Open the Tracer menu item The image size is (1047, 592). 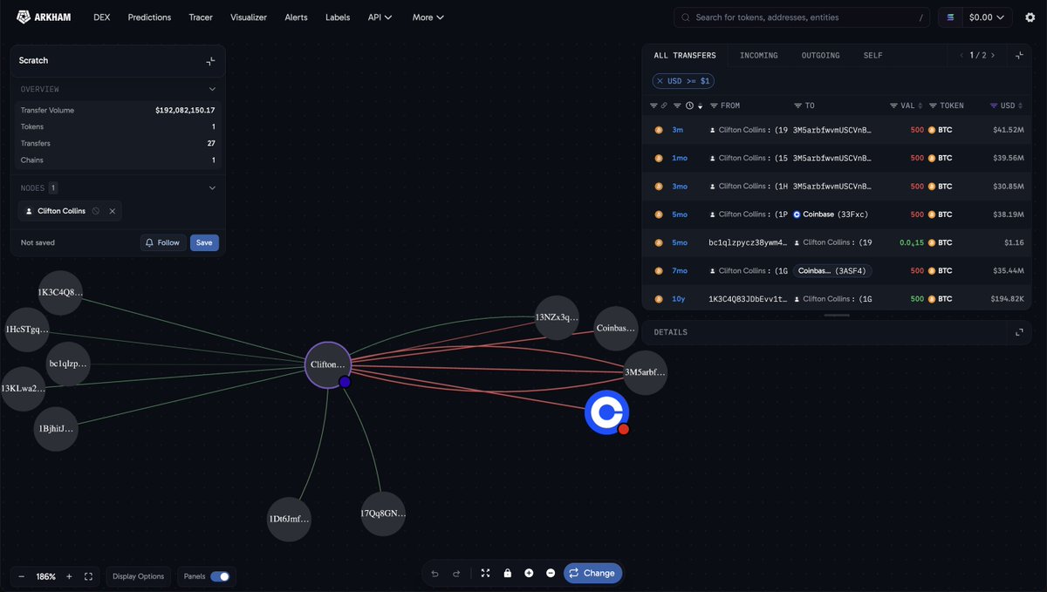coord(201,17)
